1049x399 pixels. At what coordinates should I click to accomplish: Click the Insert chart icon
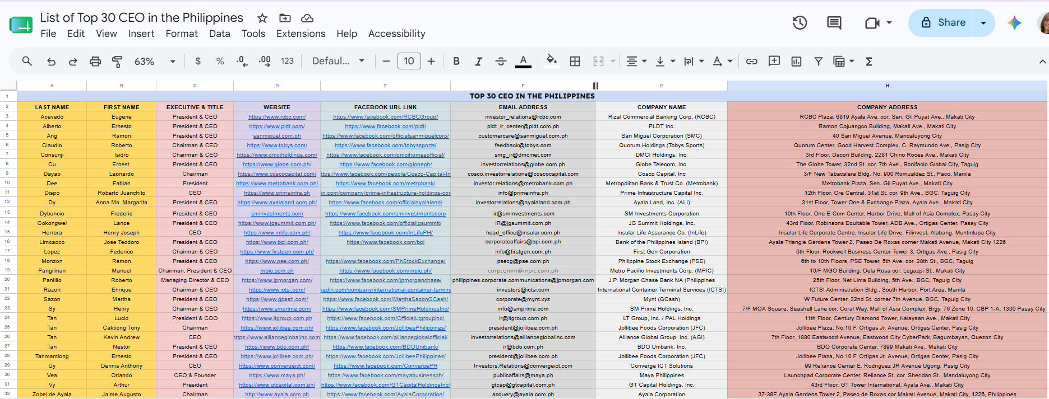tap(796, 62)
